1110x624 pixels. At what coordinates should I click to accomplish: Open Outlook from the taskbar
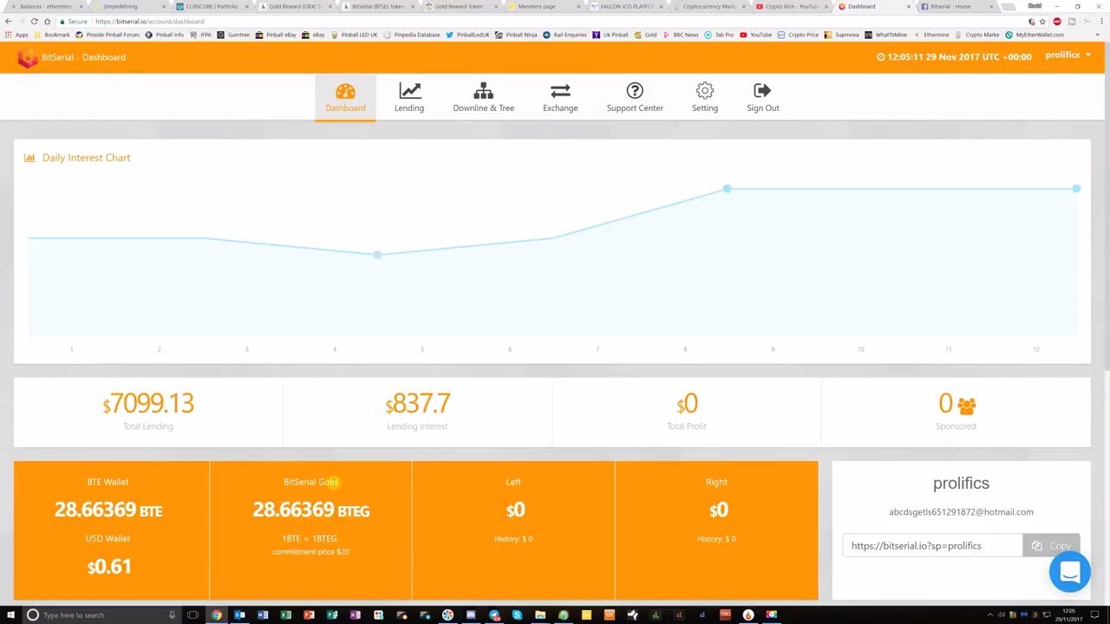pyautogui.click(x=239, y=614)
